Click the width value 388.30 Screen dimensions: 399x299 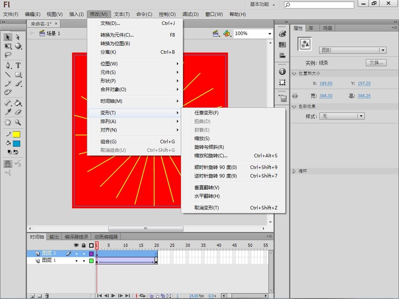pyautogui.click(x=326, y=96)
